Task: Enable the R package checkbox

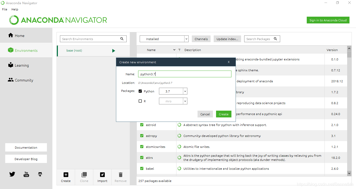Action: pos(140,101)
